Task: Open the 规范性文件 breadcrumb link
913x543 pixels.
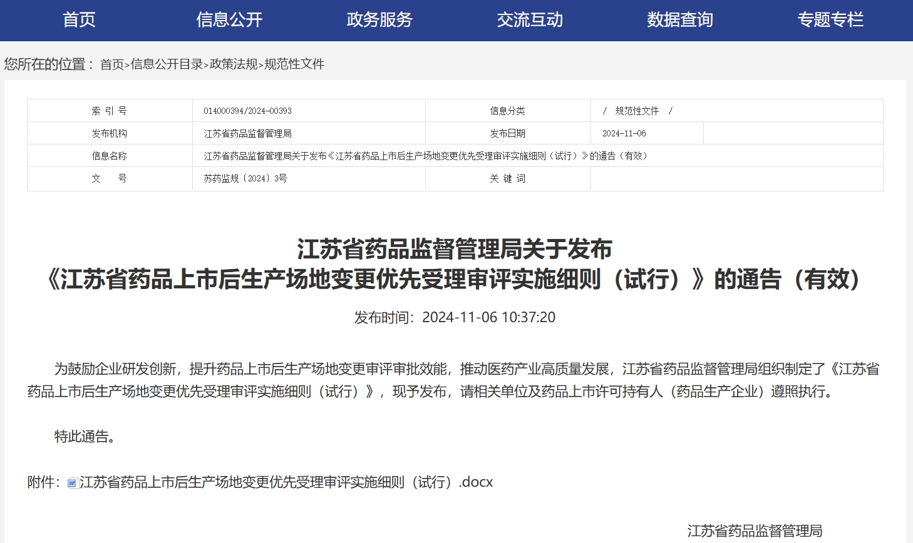Action: [294, 64]
